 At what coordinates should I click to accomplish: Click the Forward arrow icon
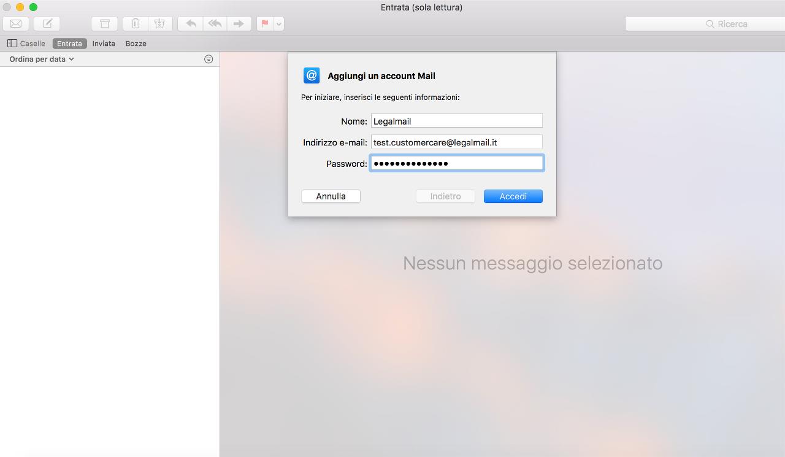239,24
